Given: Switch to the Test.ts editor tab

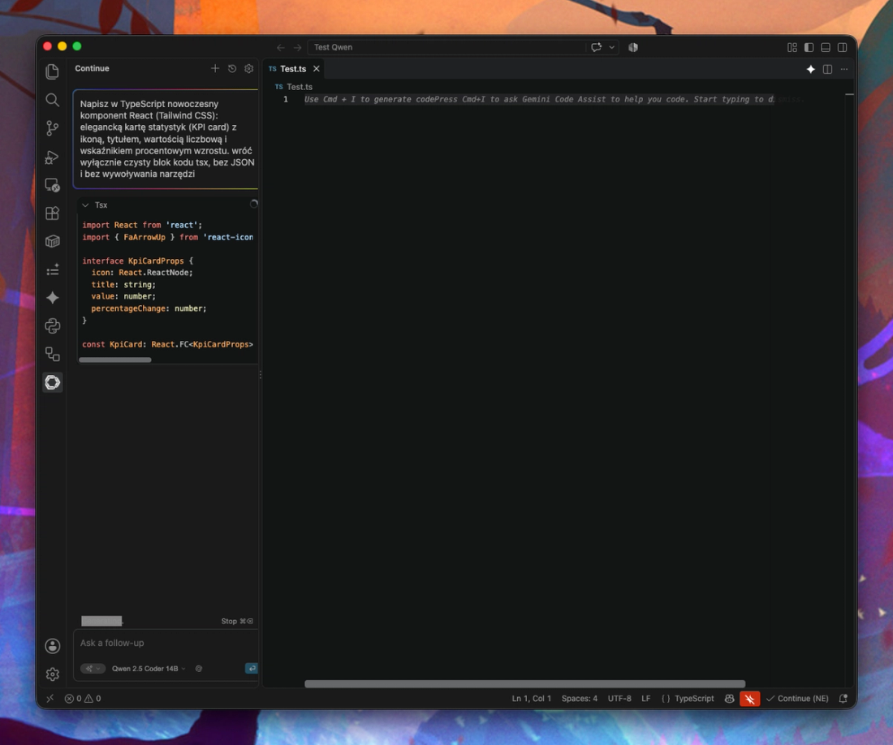Looking at the screenshot, I should click(293, 69).
